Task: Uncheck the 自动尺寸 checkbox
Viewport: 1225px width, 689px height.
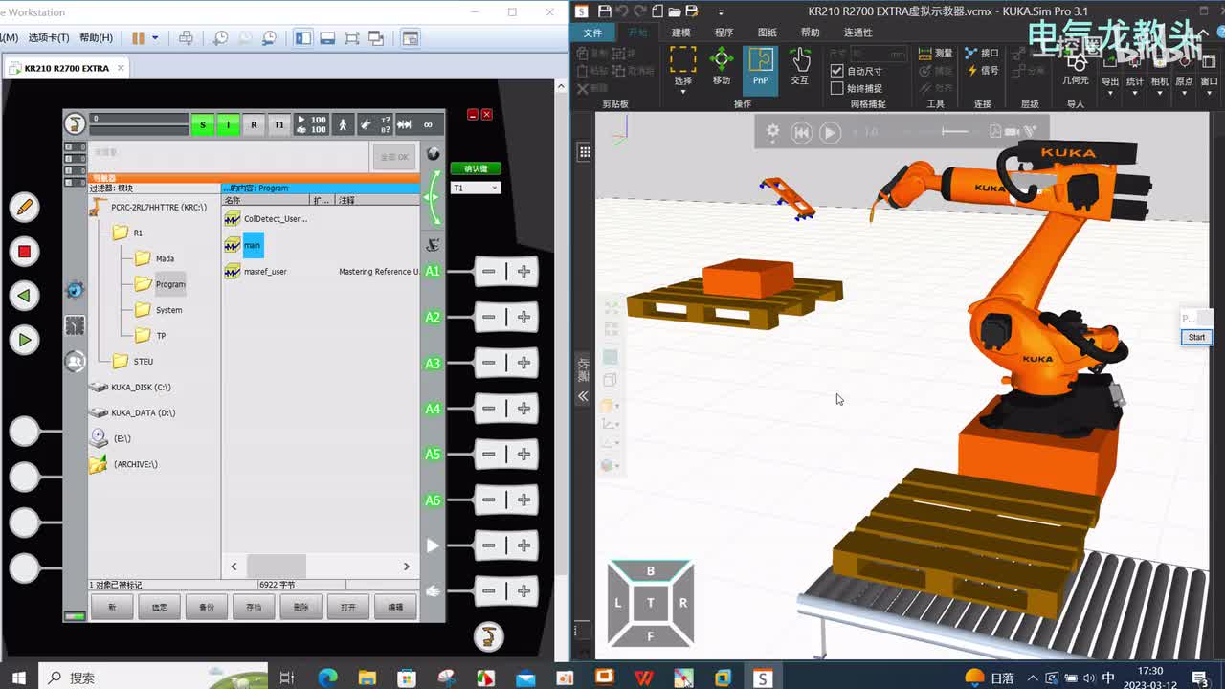Action: 837,71
